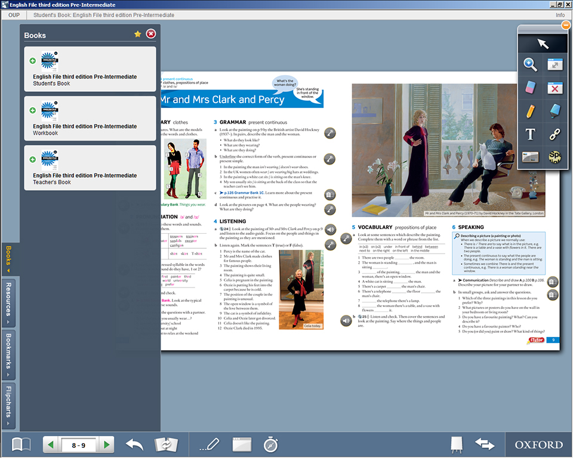This screenshot has width=573, height=458.
Task: Select the yellow pencil tool
Action: [530, 111]
